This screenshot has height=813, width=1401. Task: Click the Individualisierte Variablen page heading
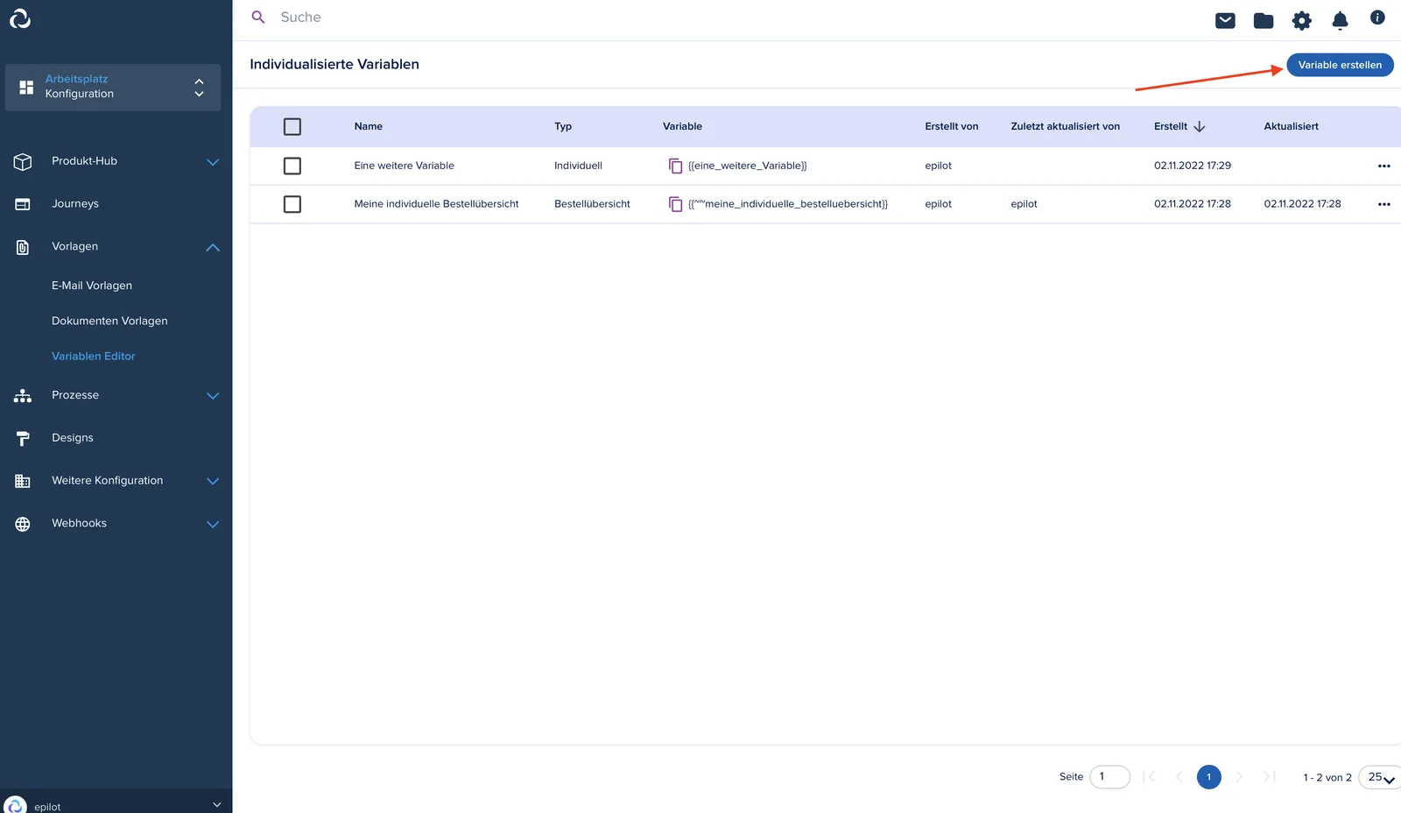click(334, 64)
